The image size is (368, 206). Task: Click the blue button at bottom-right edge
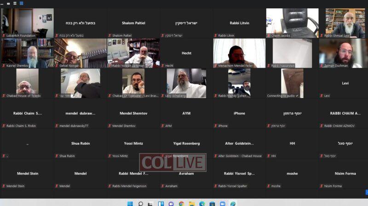367,192
